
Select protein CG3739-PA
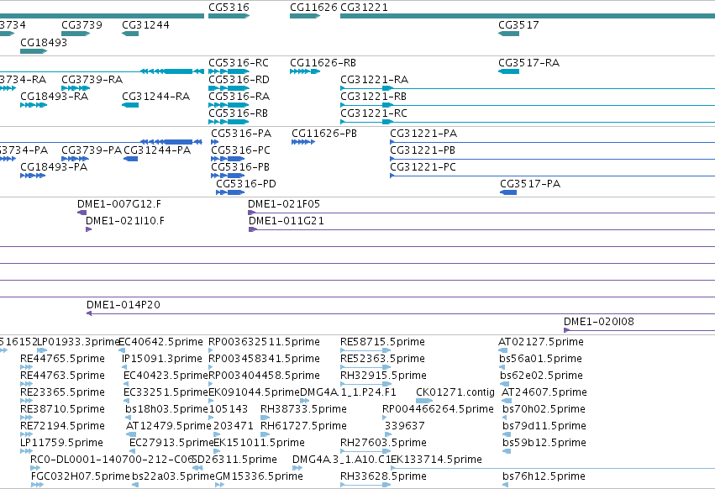92,150
